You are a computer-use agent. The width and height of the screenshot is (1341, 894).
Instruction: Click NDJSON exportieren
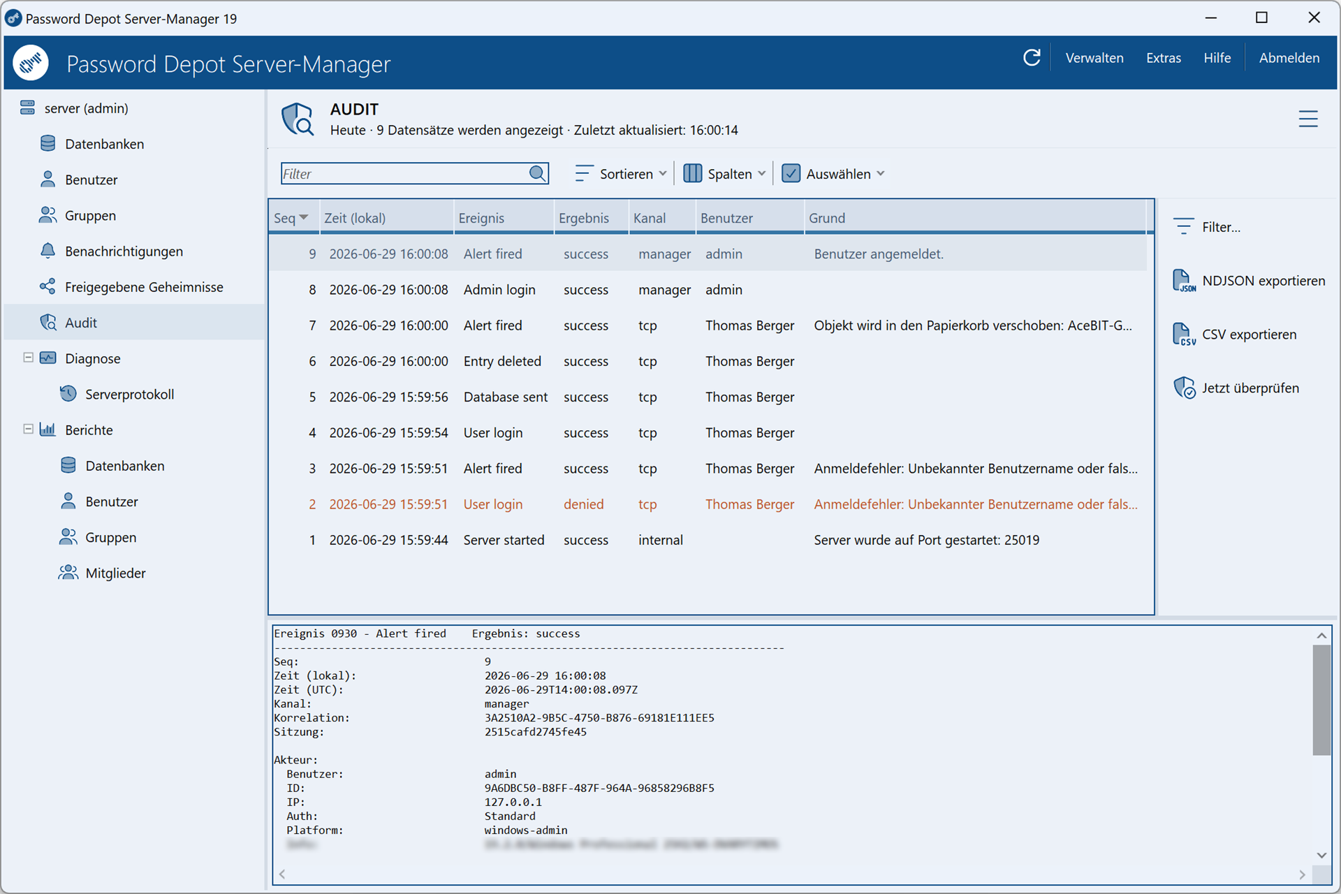[1249, 281]
